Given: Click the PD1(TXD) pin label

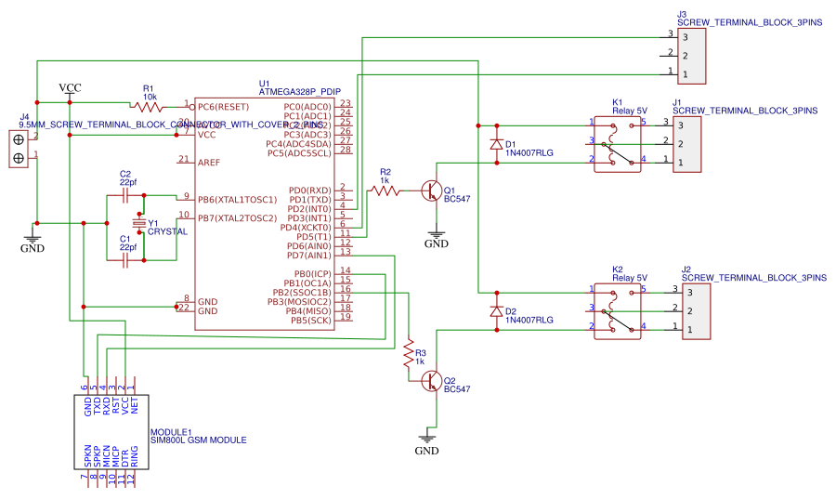Looking at the screenshot, I should click(309, 200).
